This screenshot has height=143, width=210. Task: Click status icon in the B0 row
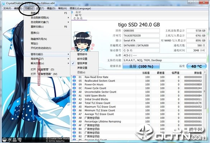[x=74, y=129]
